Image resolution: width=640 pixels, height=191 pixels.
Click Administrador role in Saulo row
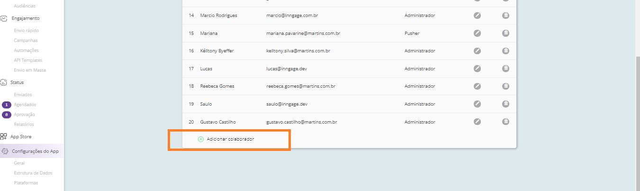420,104
